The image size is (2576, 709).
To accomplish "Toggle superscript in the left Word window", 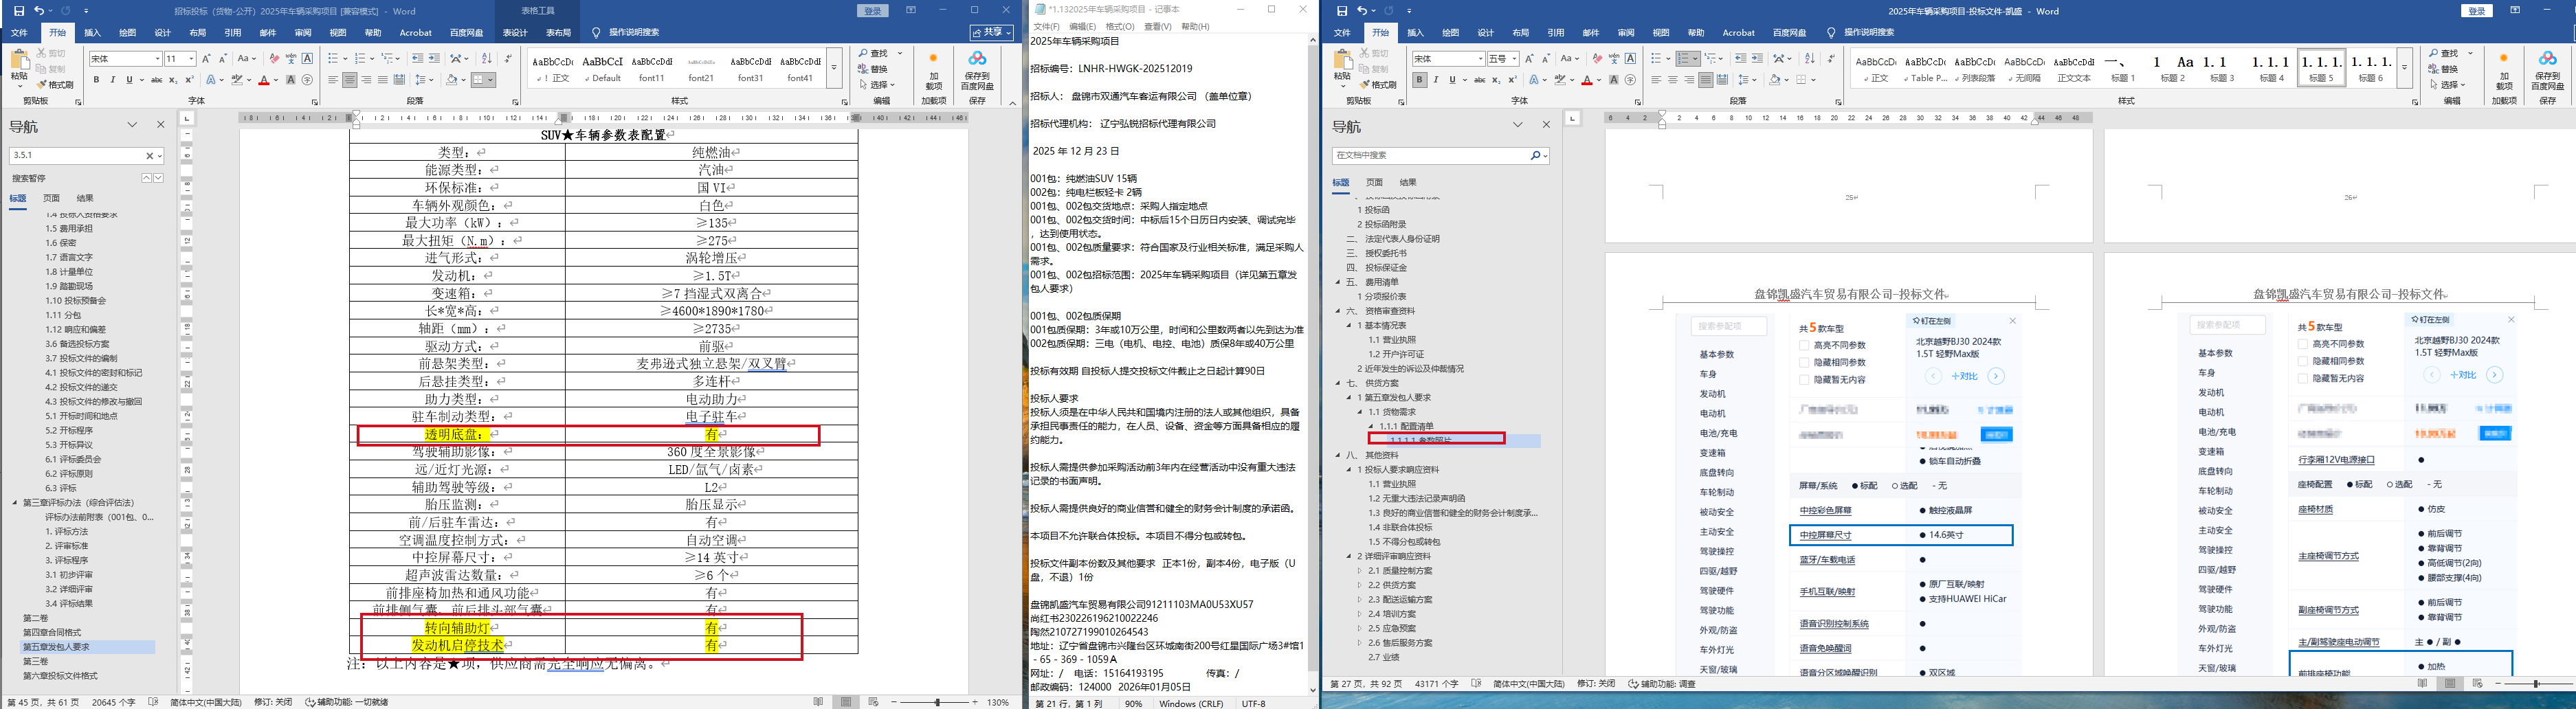I will (189, 80).
